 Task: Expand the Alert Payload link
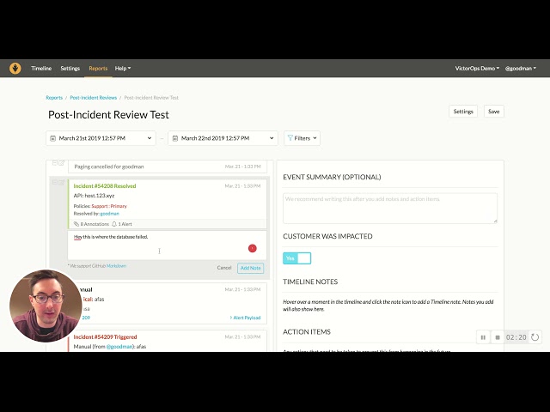click(245, 318)
